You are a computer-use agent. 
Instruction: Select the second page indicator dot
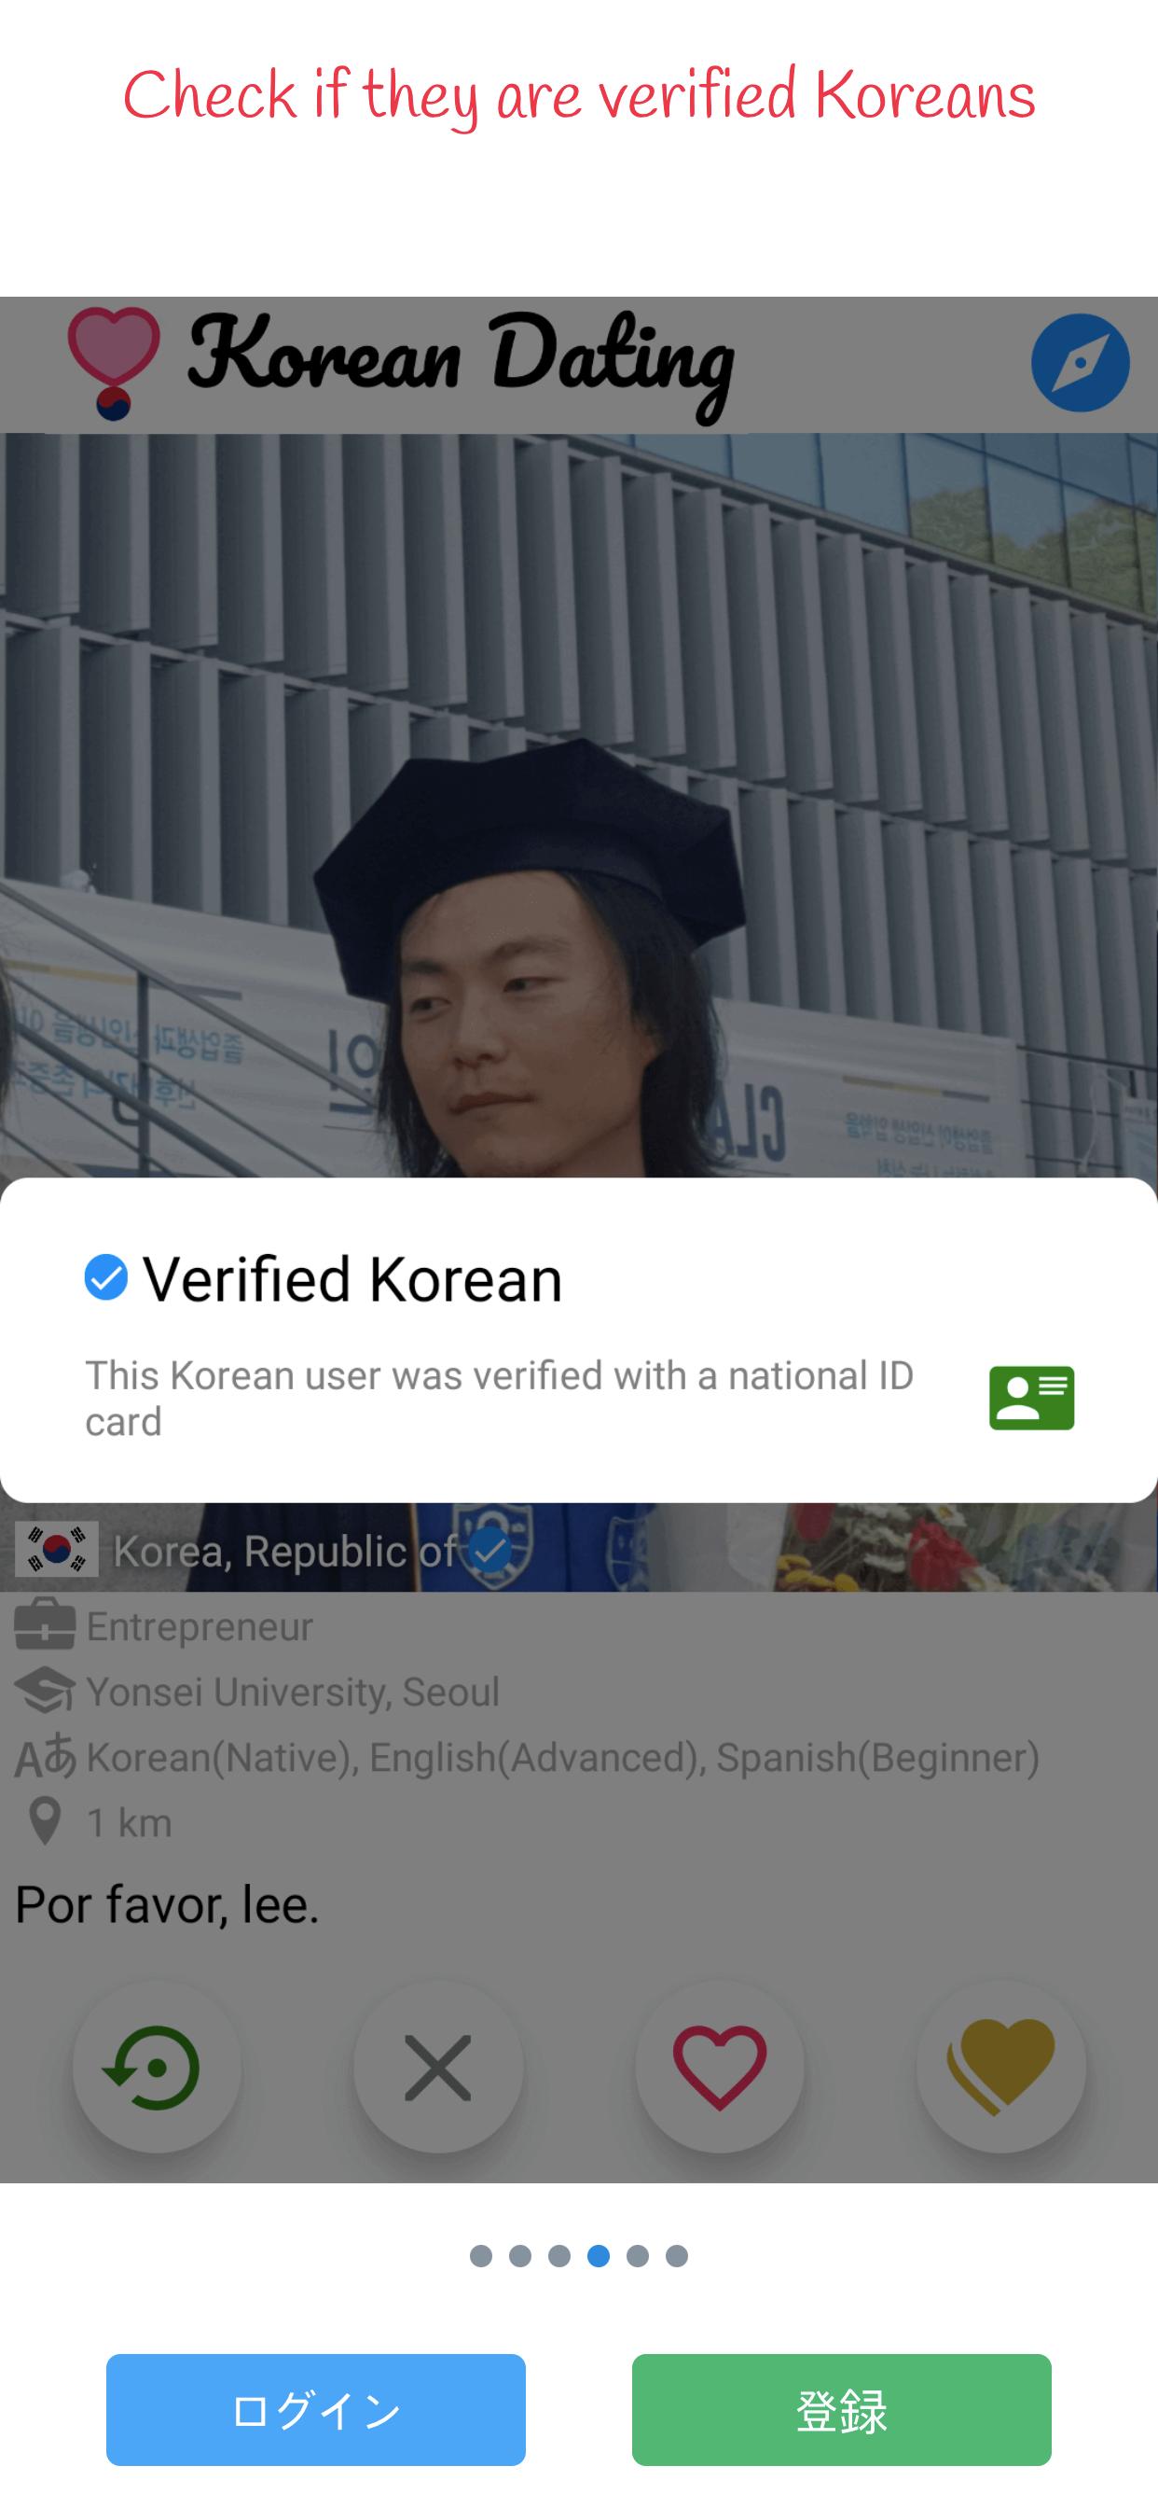[x=520, y=2256]
